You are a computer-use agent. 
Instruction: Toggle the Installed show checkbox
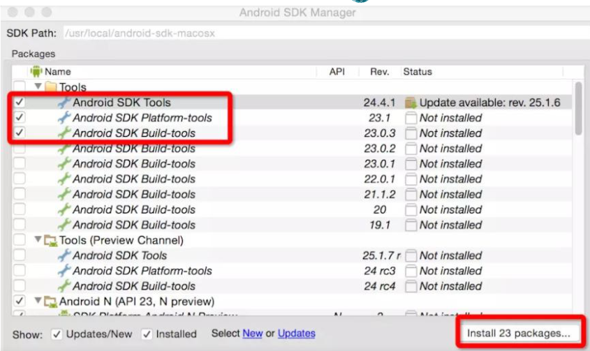pos(147,334)
